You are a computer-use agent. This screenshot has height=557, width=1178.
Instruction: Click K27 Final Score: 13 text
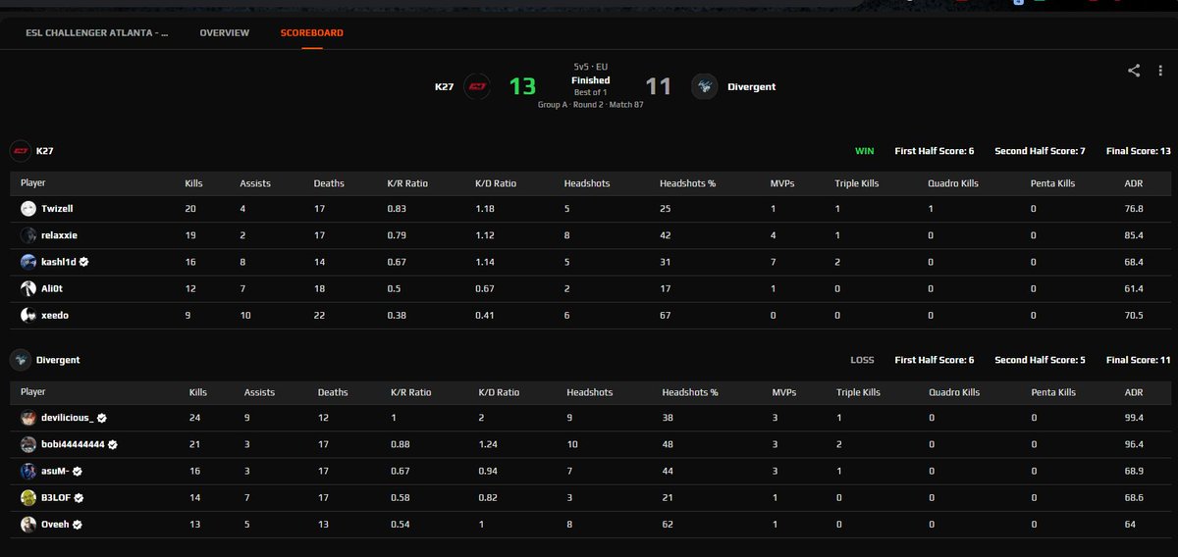coord(1137,152)
